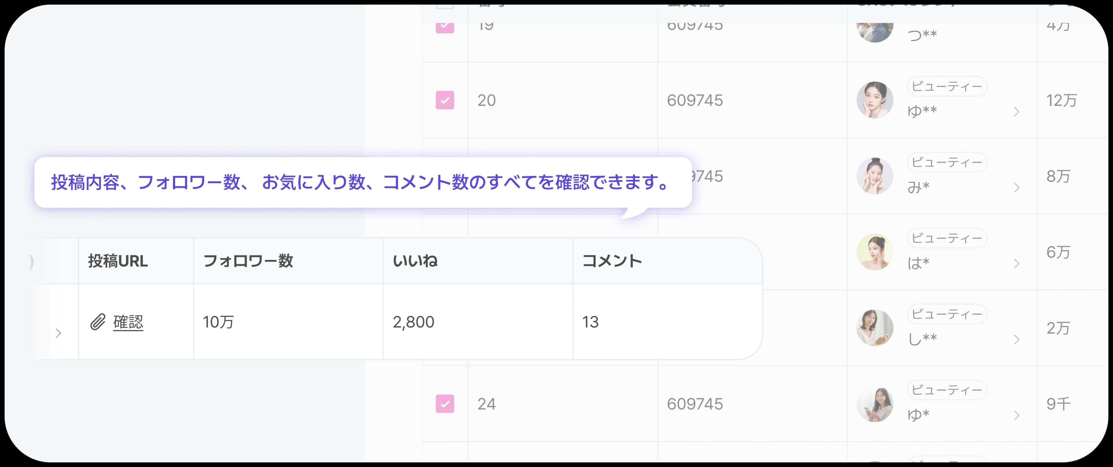Open the は* profile avatar
1113x467 pixels.
(874, 252)
